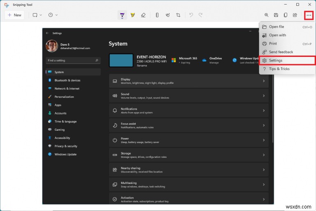The width and height of the screenshot is (316, 211).
Task: Click the Focus assist moon icon
Action: [115, 125]
